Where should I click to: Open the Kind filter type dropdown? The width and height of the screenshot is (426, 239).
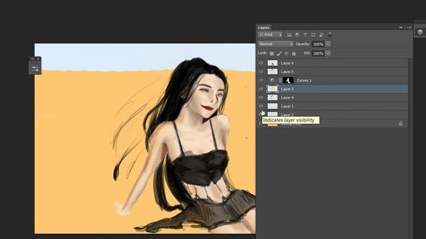(x=270, y=35)
